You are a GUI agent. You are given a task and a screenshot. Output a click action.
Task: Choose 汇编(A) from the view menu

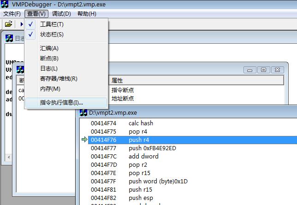point(66,48)
